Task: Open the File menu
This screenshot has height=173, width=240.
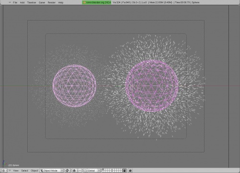Action: tap(15, 2)
